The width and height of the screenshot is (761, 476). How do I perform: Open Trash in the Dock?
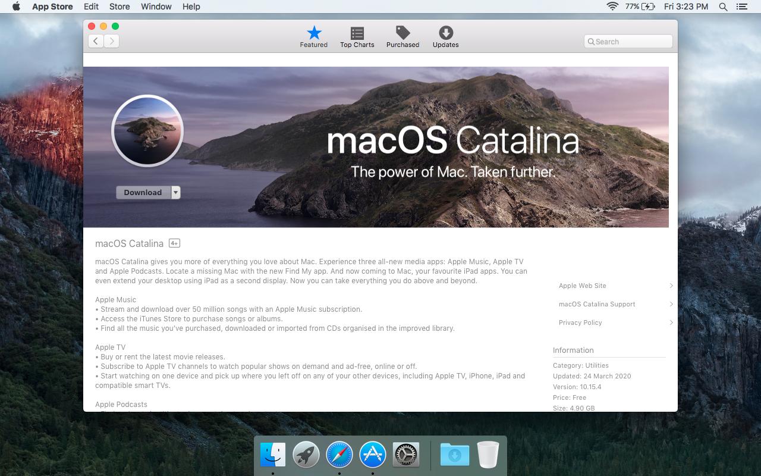point(488,455)
